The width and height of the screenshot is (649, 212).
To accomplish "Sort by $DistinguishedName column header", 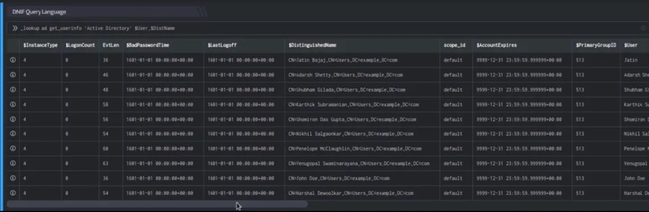I will (313, 45).
